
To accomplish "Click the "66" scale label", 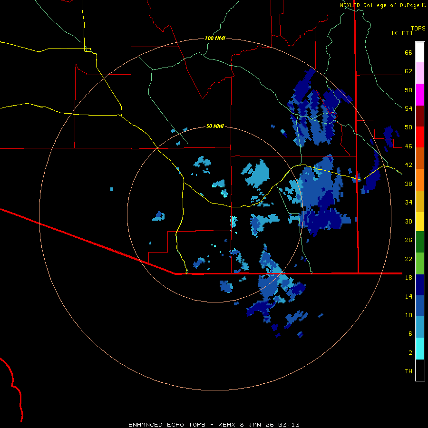I will 409,53.
